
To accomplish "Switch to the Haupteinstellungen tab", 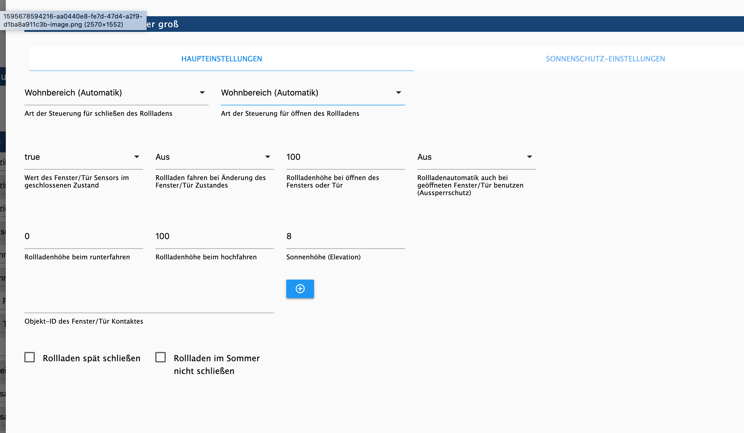I will (x=221, y=59).
